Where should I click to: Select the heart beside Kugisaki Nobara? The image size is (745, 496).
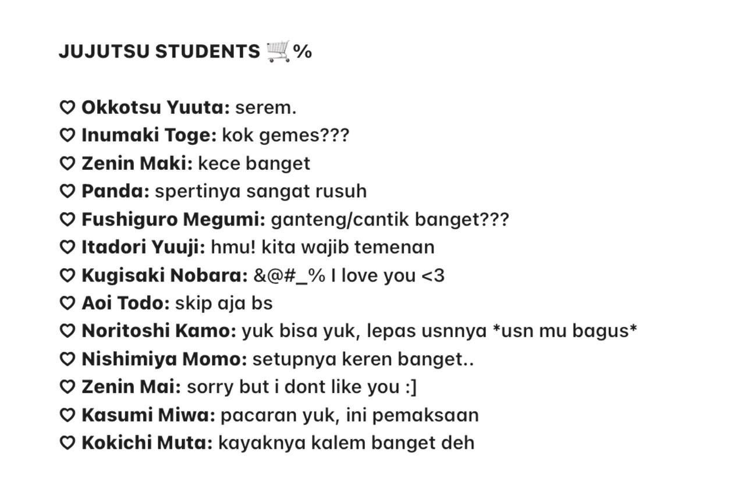click(68, 275)
